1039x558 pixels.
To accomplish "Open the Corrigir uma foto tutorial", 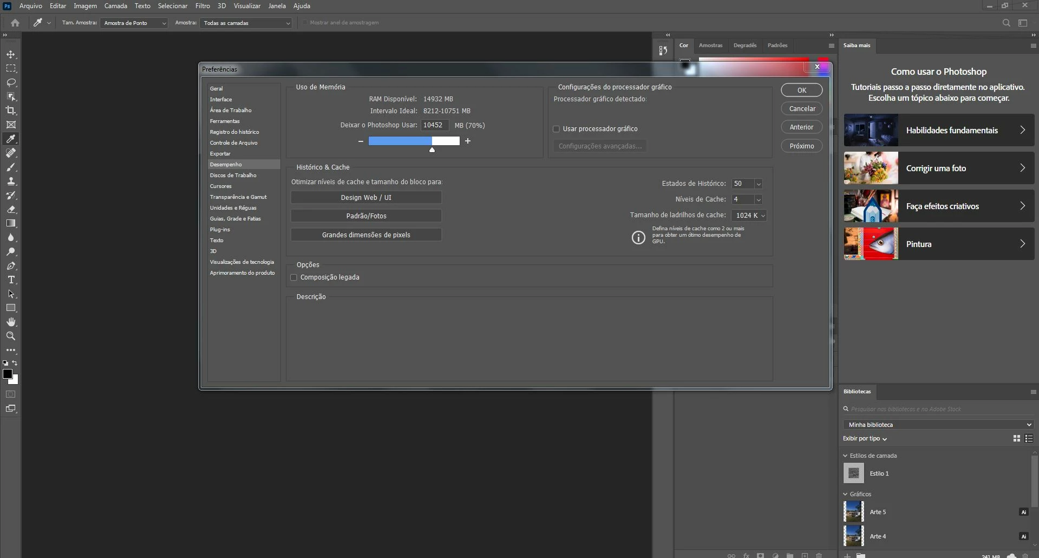I will (938, 168).
